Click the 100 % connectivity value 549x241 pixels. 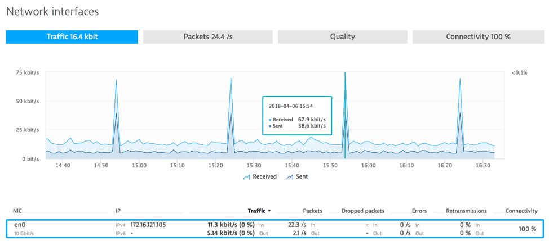(527, 229)
